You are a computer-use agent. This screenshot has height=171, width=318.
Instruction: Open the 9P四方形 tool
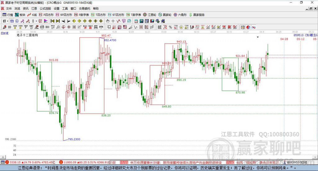(64, 15)
